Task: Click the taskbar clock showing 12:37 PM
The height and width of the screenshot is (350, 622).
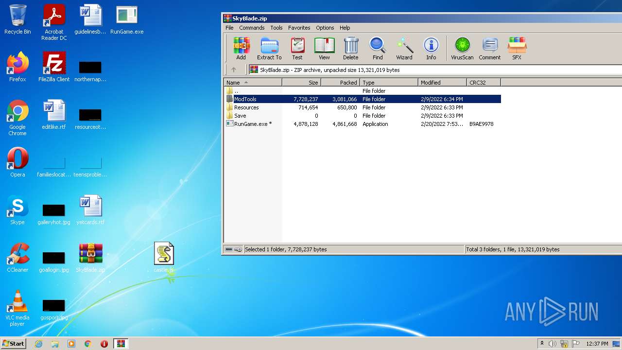Action: click(597, 344)
